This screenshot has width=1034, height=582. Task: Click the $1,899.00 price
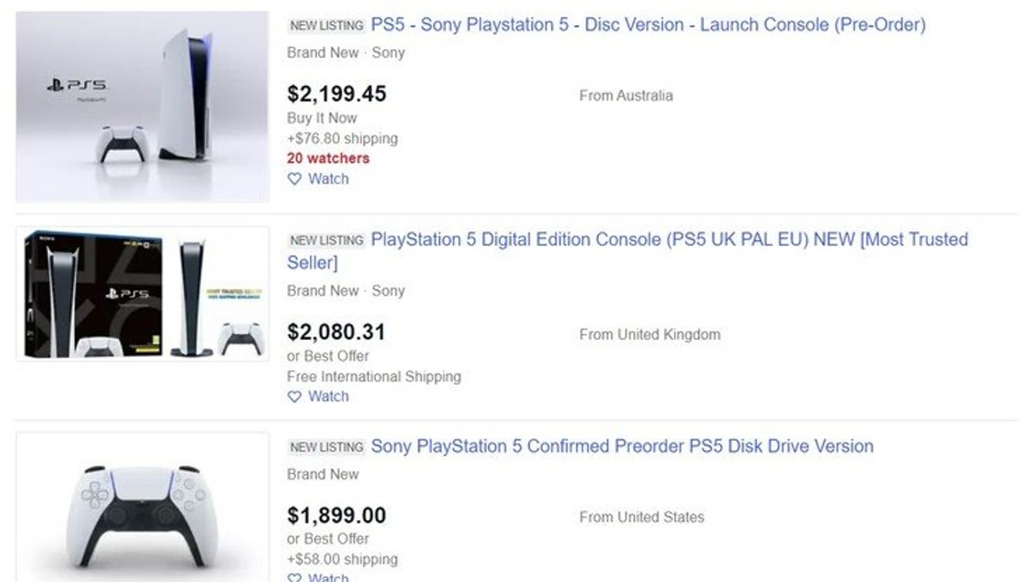(x=337, y=515)
